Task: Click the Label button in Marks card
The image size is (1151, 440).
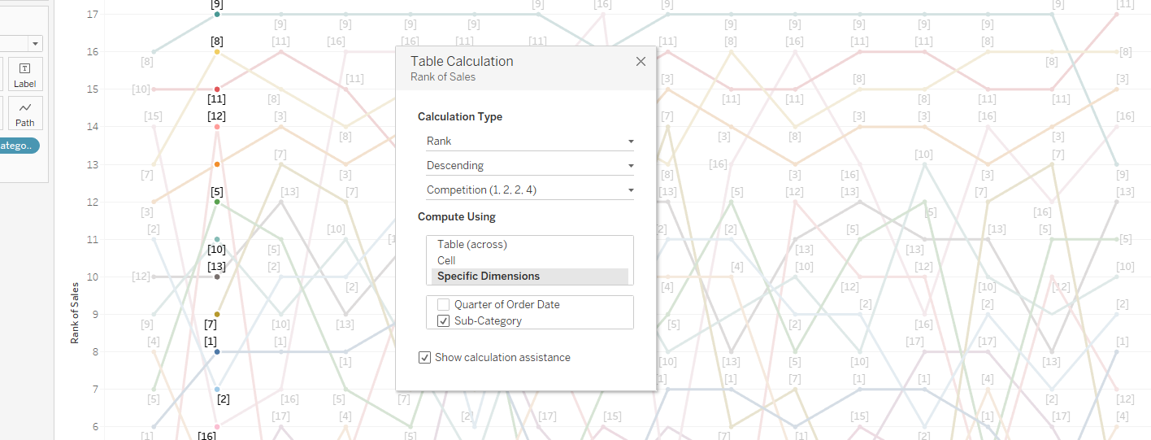Action: 24,74
